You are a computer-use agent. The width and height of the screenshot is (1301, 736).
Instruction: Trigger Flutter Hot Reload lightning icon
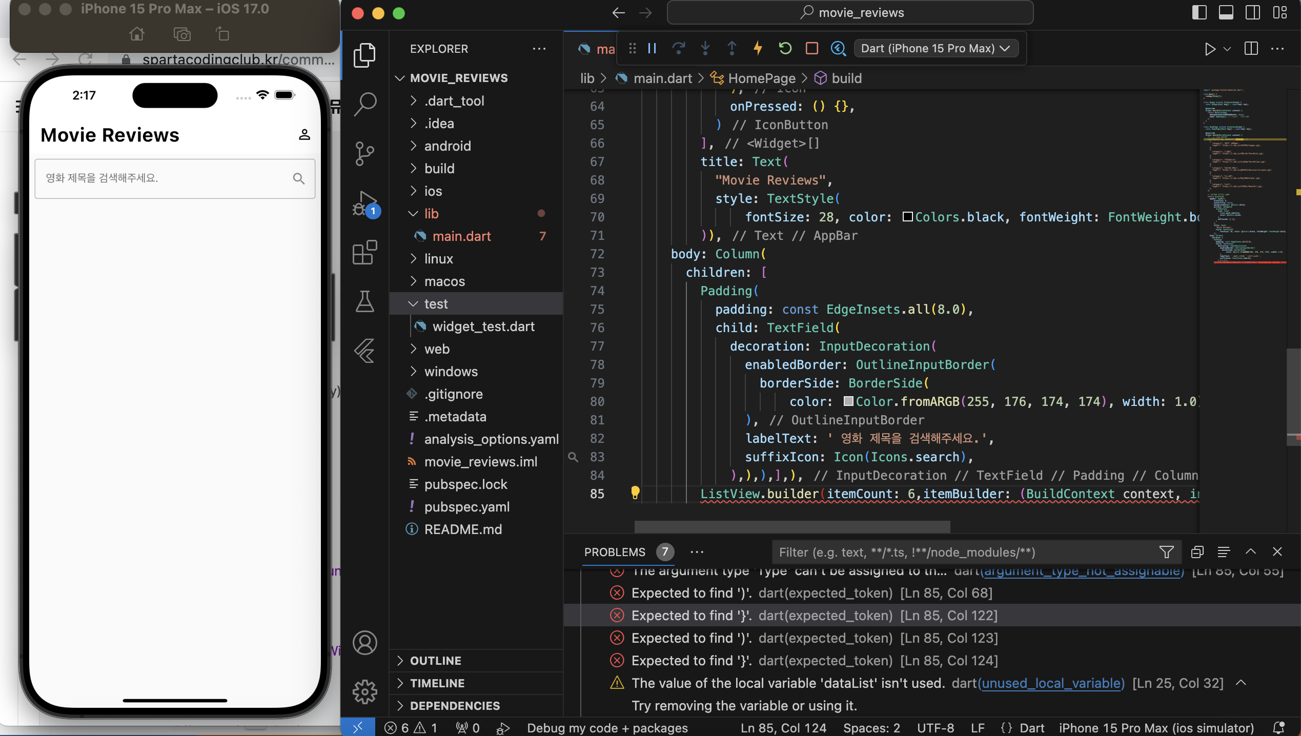point(758,48)
